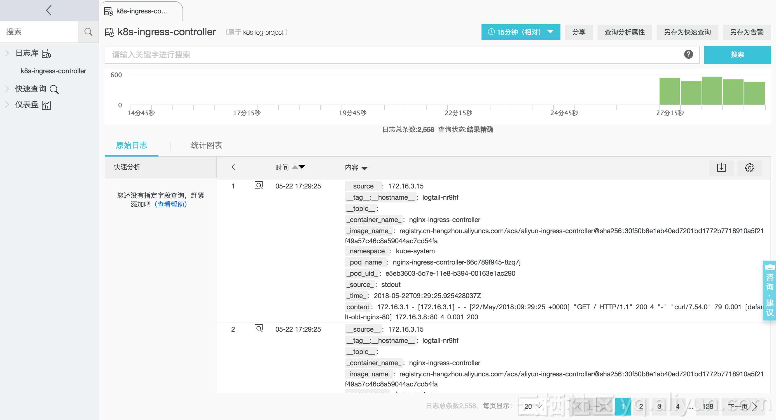Open the 15分钟 time range dropdown
Screen dimensions: 776x420
[x=520, y=32]
